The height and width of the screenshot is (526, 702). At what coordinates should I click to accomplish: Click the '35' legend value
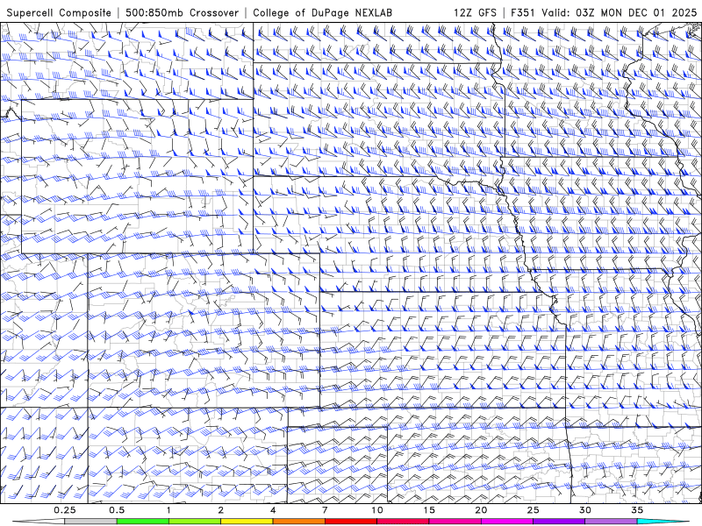637,510
